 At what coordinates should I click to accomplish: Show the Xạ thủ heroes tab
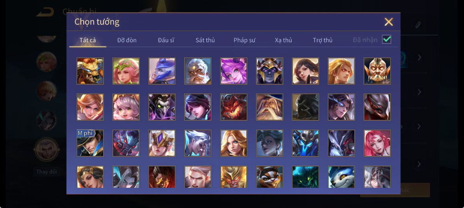pos(283,40)
